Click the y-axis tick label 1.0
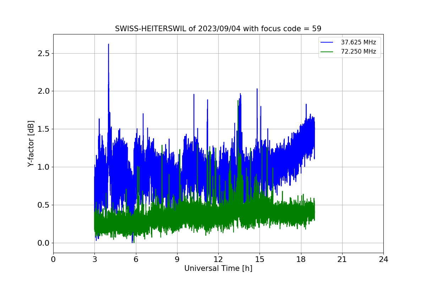The width and height of the screenshot is (426, 284). (43, 167)
